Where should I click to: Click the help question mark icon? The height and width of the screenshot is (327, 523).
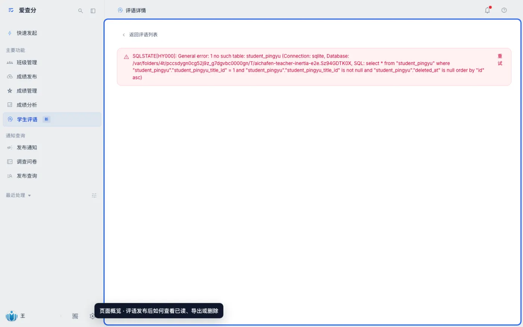click(504, 10)
